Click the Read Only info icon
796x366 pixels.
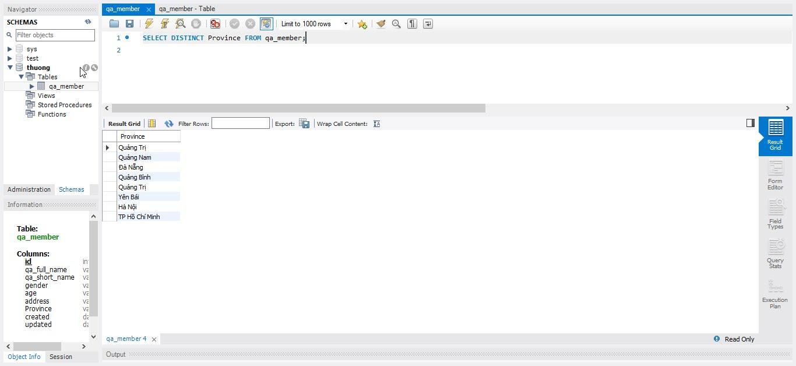(717, 339)
